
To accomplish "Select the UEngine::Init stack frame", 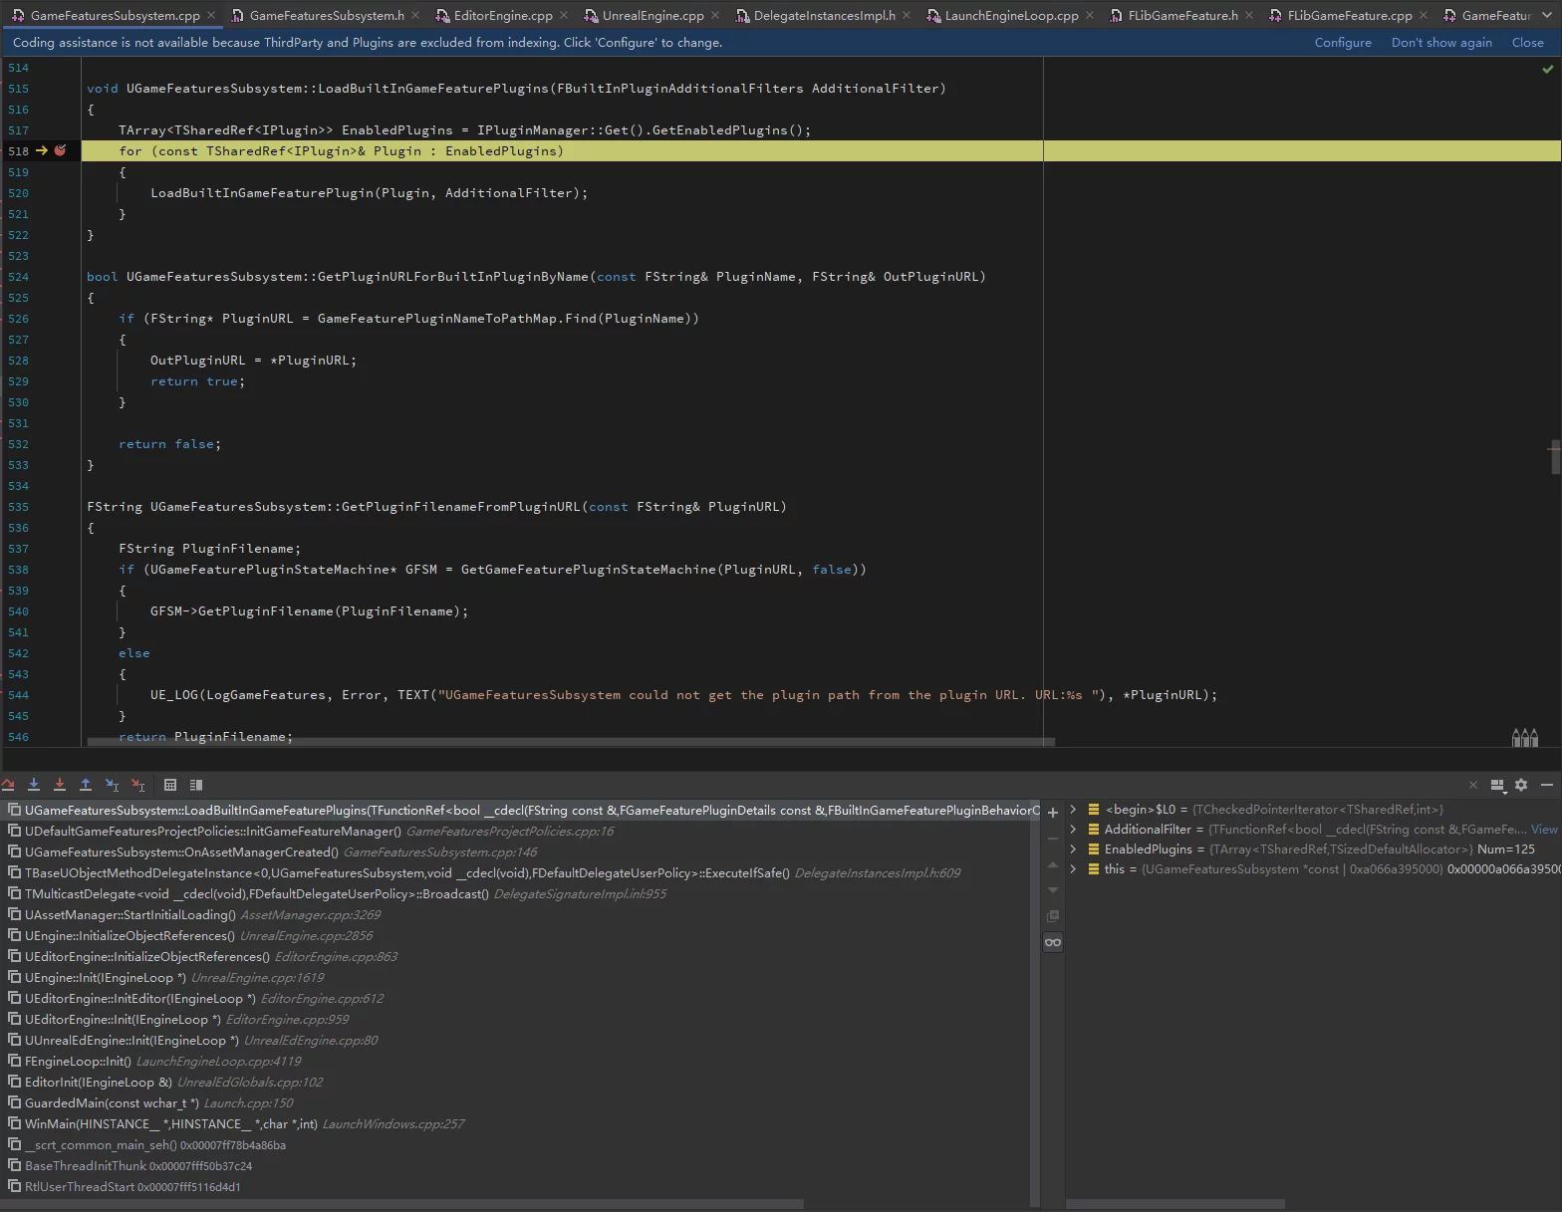I will [x=105, y=978].
